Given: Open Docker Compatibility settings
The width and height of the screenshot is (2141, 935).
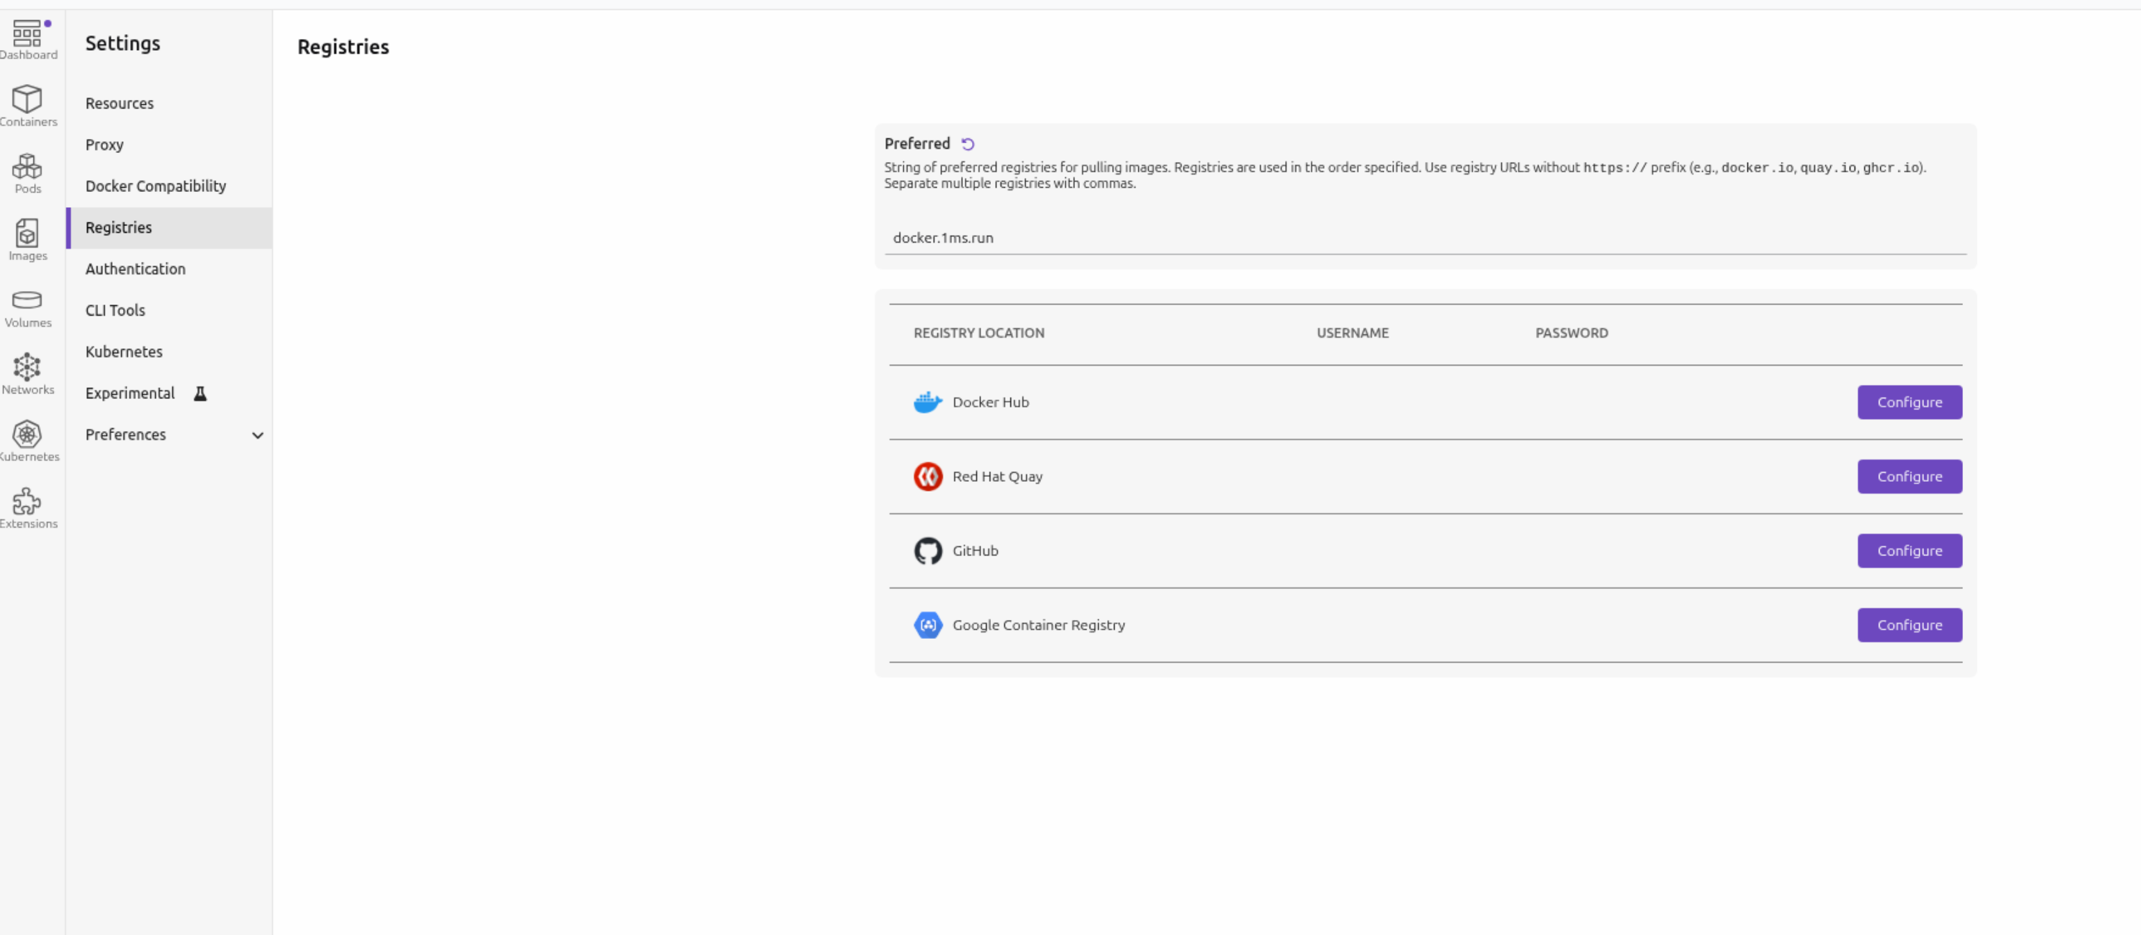Looking at the screenshot, I should (x=156, y=186).
